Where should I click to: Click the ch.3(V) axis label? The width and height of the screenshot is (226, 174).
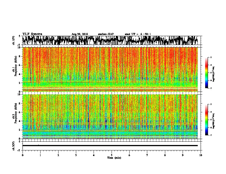14,146
